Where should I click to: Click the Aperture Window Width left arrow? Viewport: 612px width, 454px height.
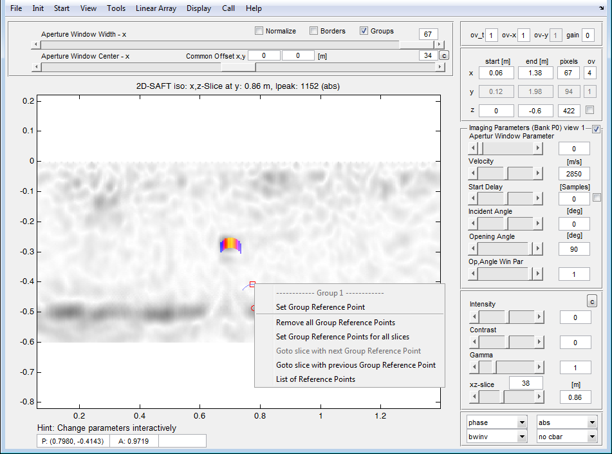(x=36, y=44)
